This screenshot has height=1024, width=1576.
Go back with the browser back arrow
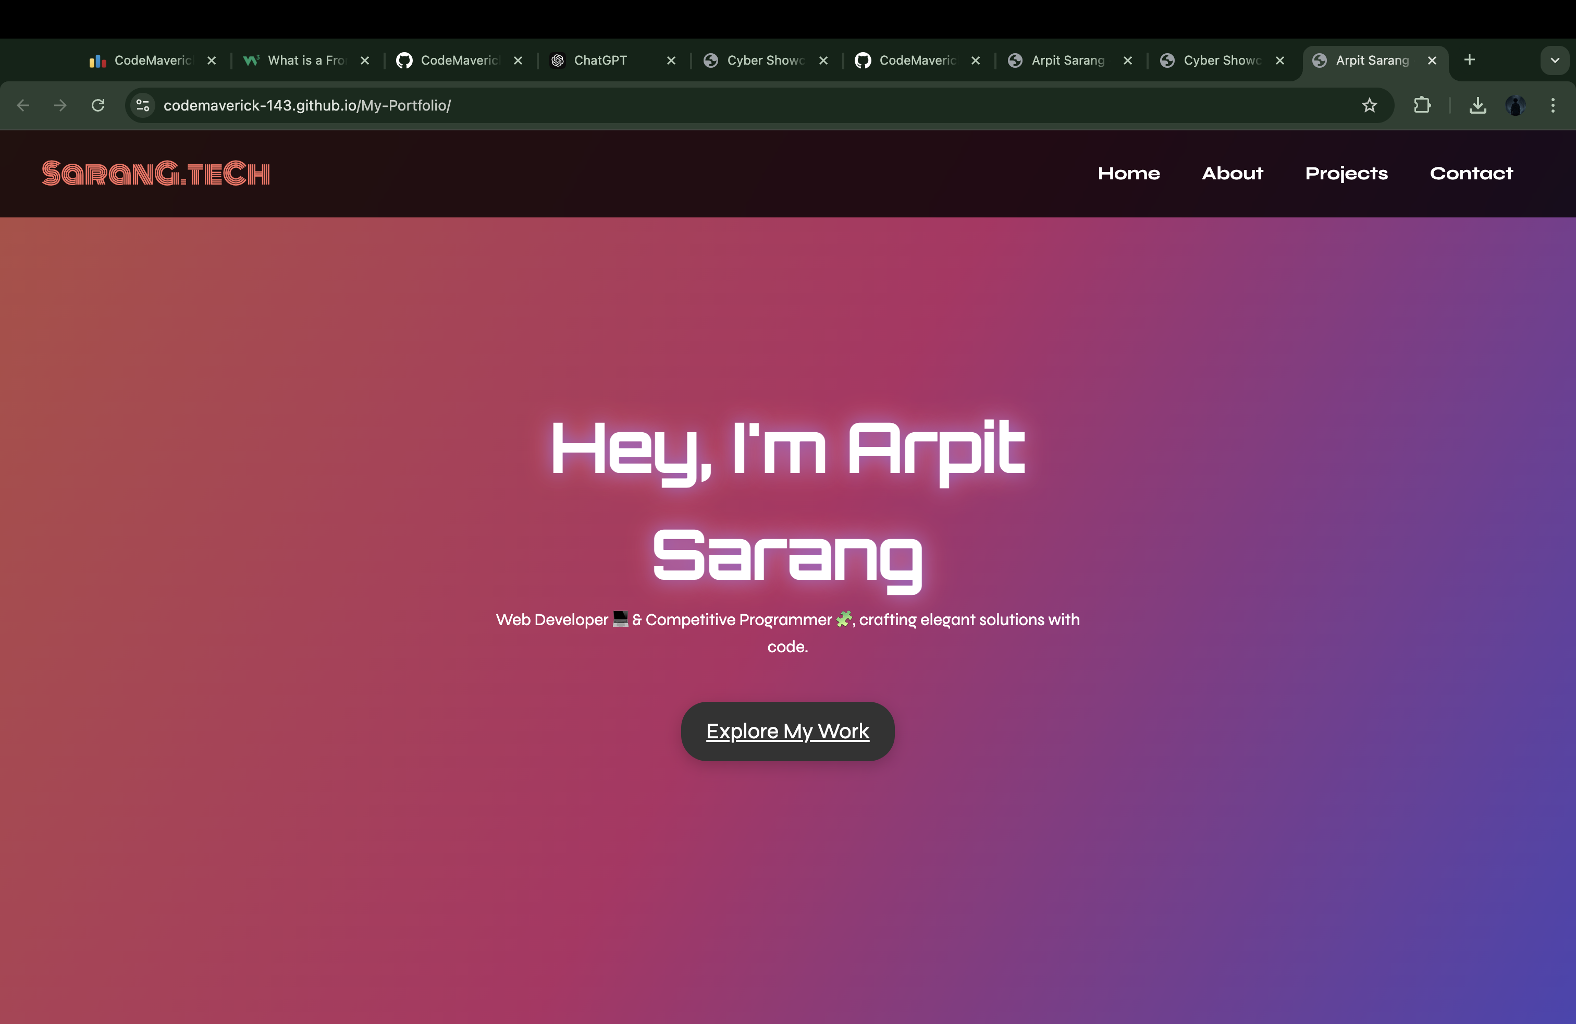click(x=23, y=105)
